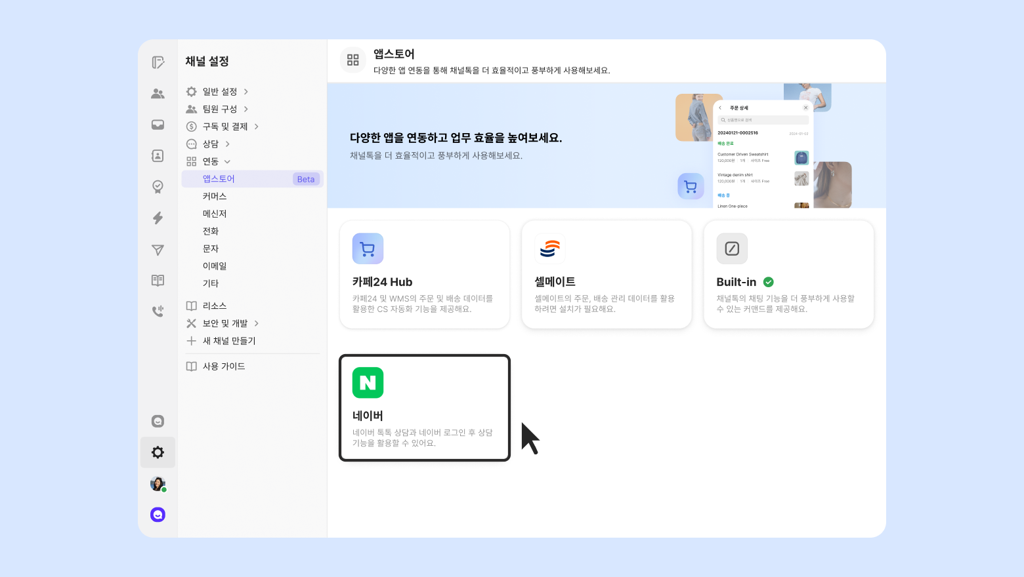Select the settings gear icon in the left rail
The image size is (1024, 577).
coord(158,452)
